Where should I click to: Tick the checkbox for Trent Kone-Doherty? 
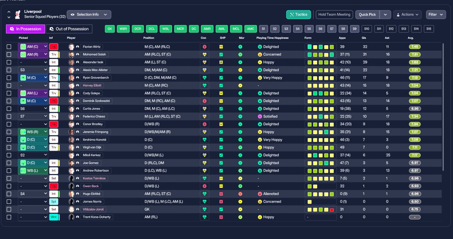[x=9, y=217]
